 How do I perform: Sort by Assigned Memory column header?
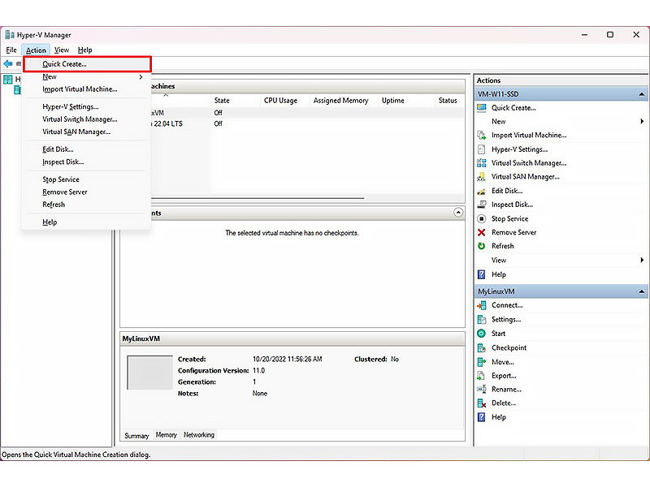pos(344,100)
